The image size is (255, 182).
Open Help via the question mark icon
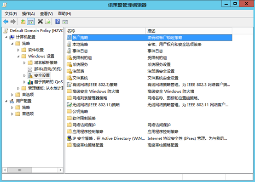(x=58, y=22)
